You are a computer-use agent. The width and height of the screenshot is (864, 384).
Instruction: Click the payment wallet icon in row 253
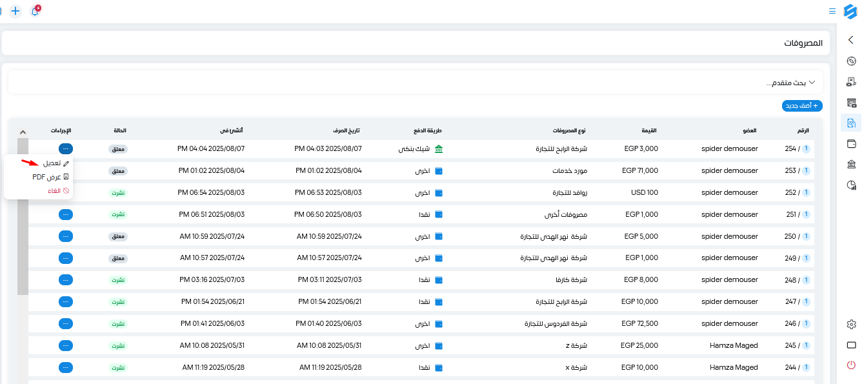pyautogui.click(x=439, y=171)
